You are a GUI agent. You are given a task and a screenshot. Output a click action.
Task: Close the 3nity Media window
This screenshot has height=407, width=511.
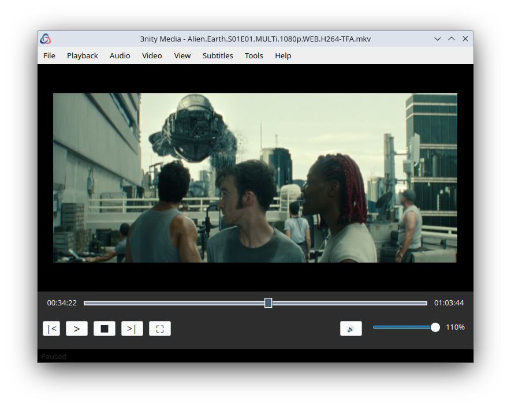click(465, 39)
